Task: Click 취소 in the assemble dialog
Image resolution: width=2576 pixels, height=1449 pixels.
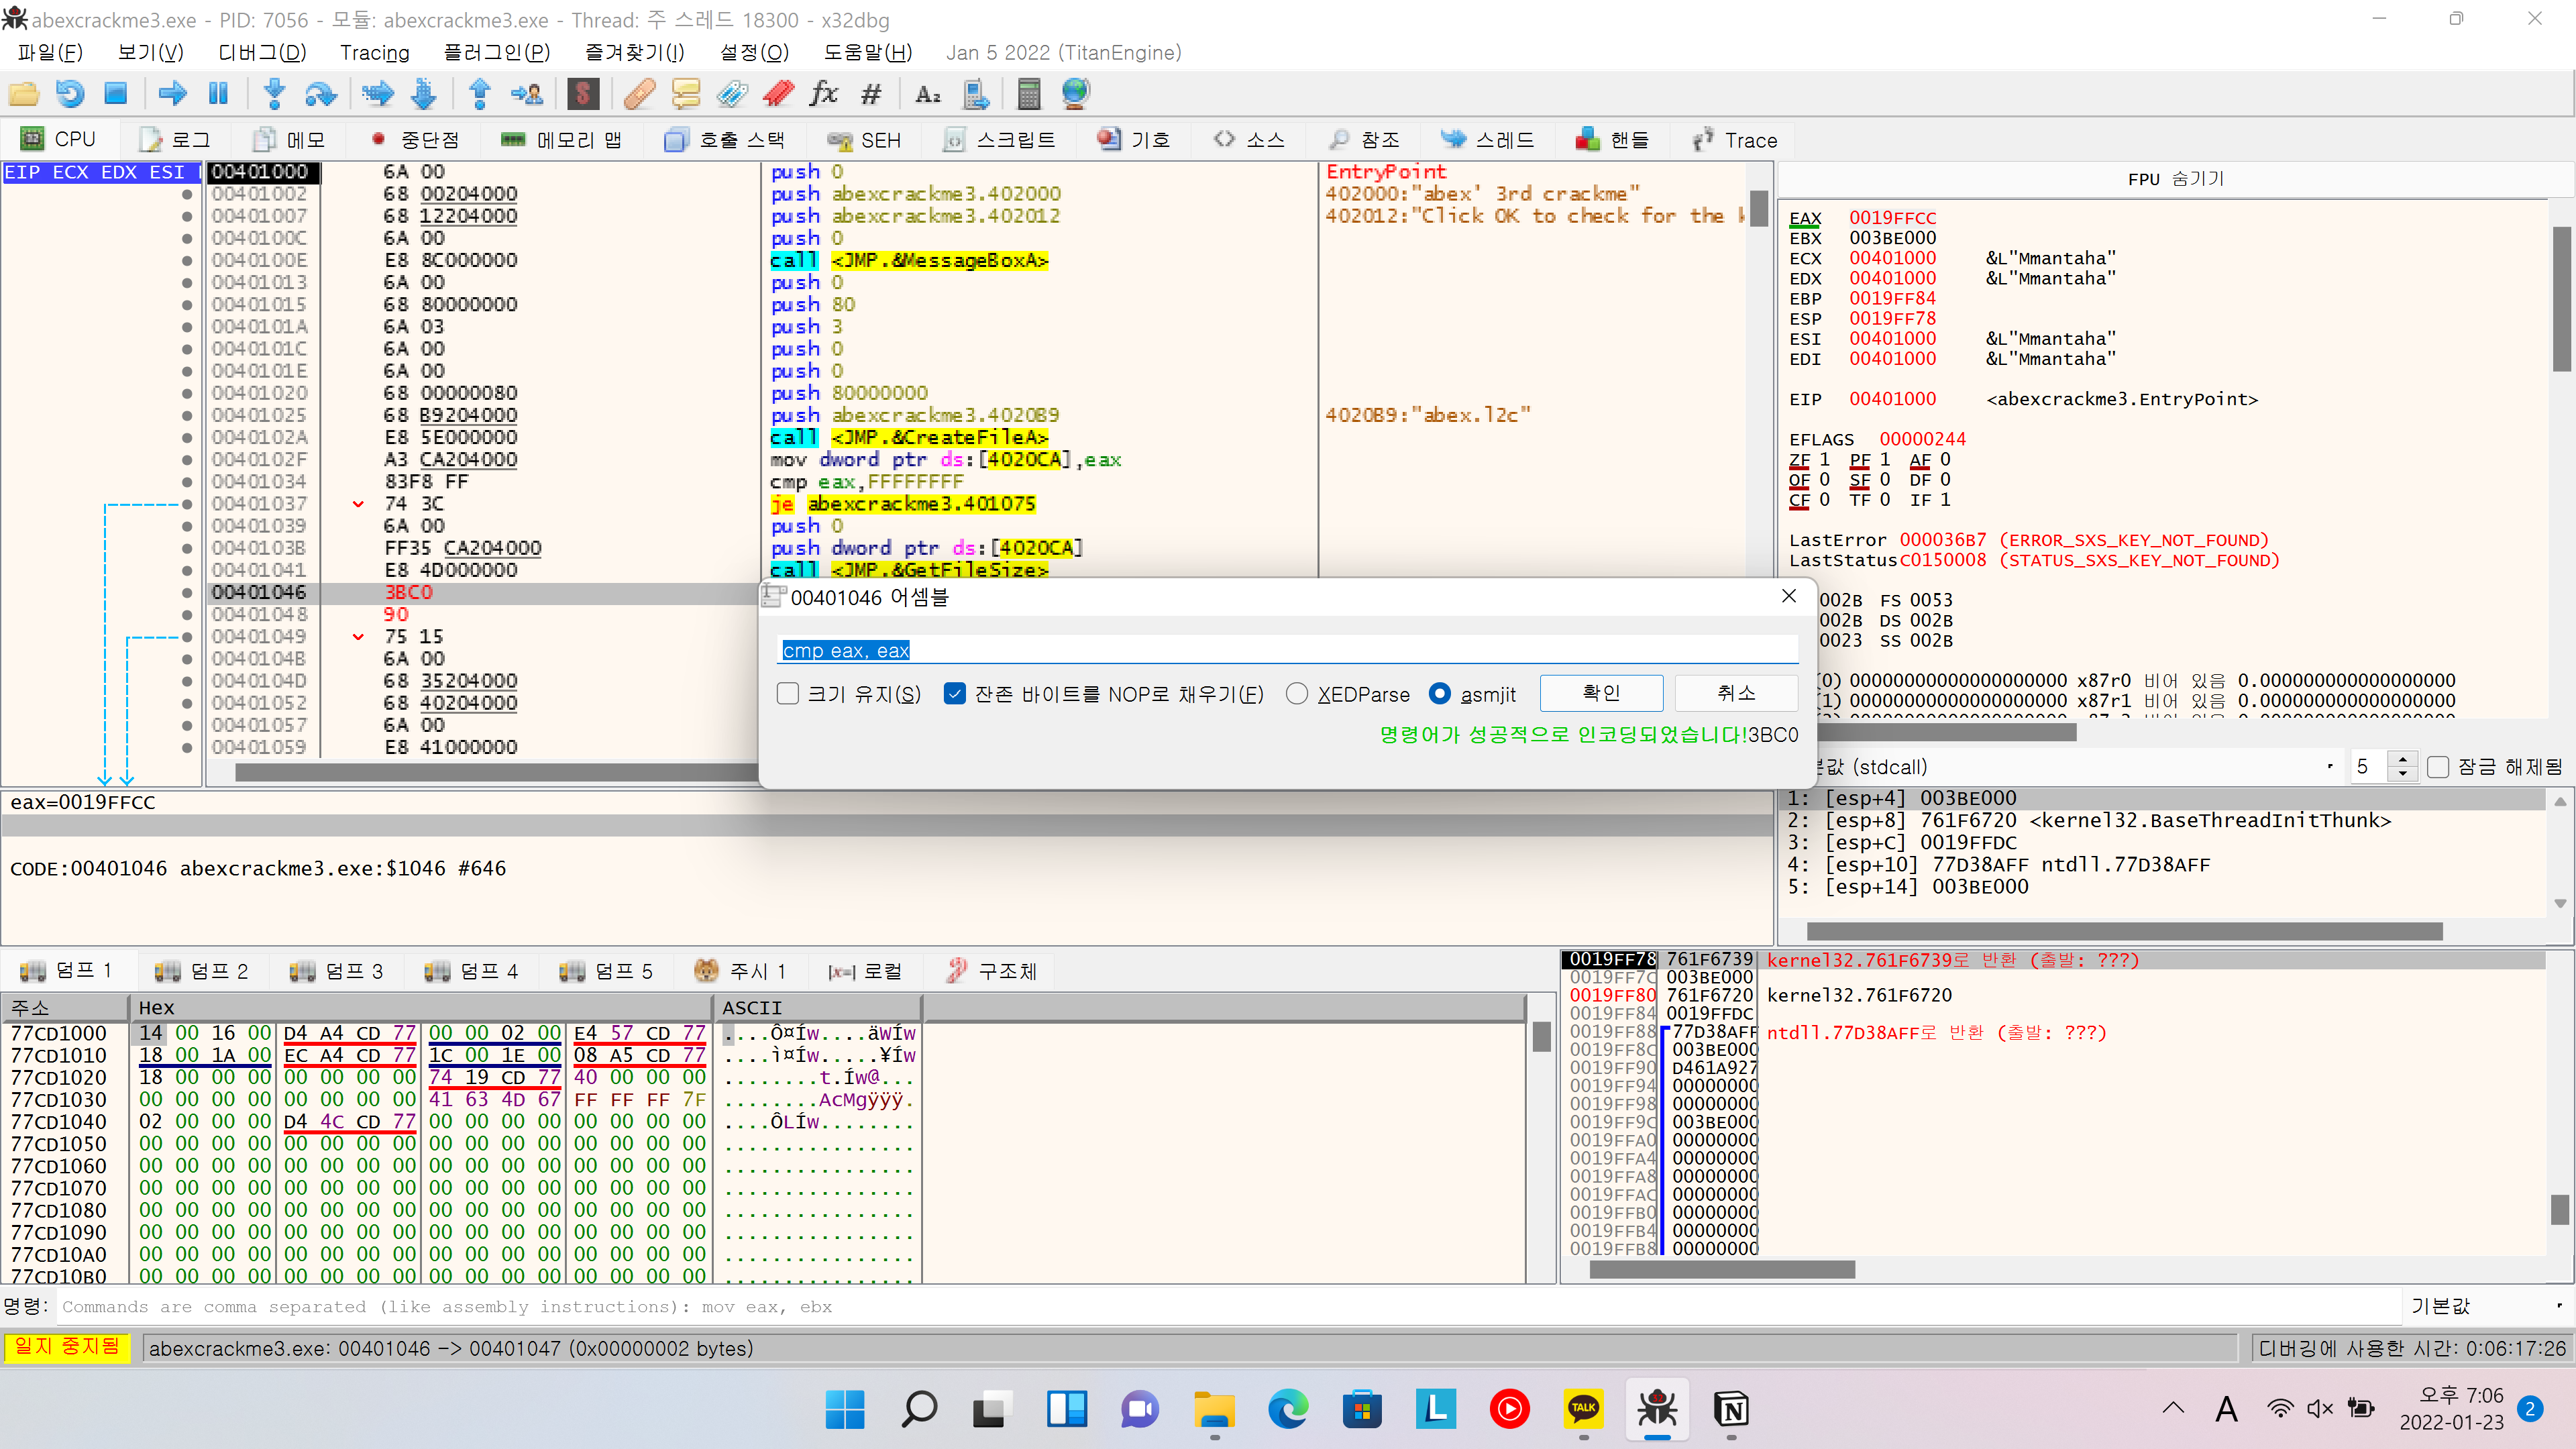Action: click(x=1736, y=692)
